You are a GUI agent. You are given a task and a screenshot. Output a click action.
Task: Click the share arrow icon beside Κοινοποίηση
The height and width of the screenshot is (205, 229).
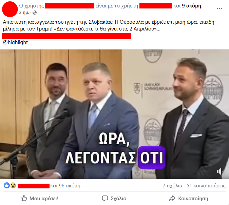[172, 199]
